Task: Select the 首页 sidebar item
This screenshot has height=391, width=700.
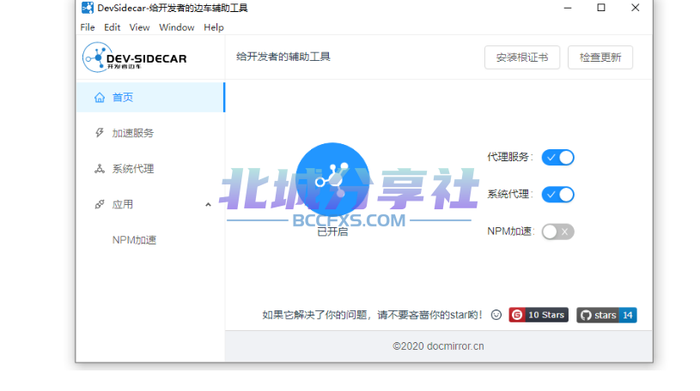Action: pyautogui.click(x=150, y=97)
